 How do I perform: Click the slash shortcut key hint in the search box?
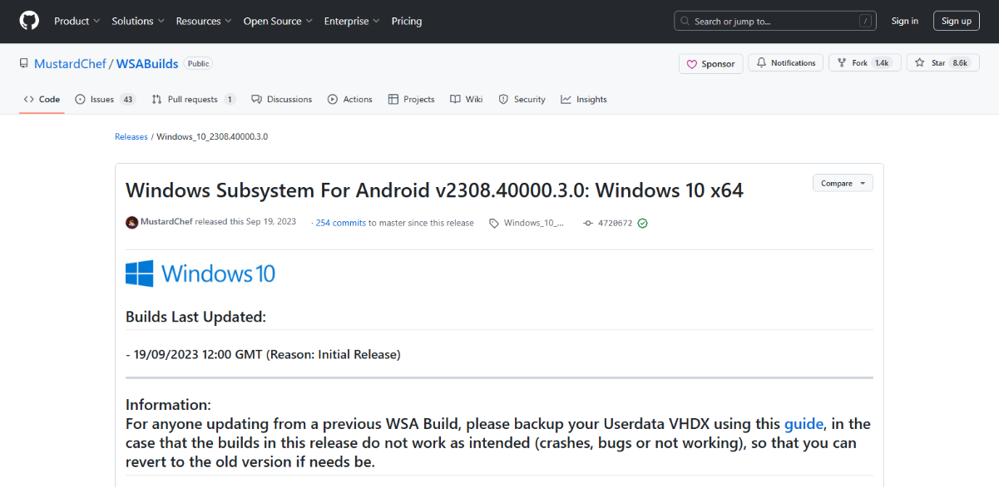click(x=866, y=21)
